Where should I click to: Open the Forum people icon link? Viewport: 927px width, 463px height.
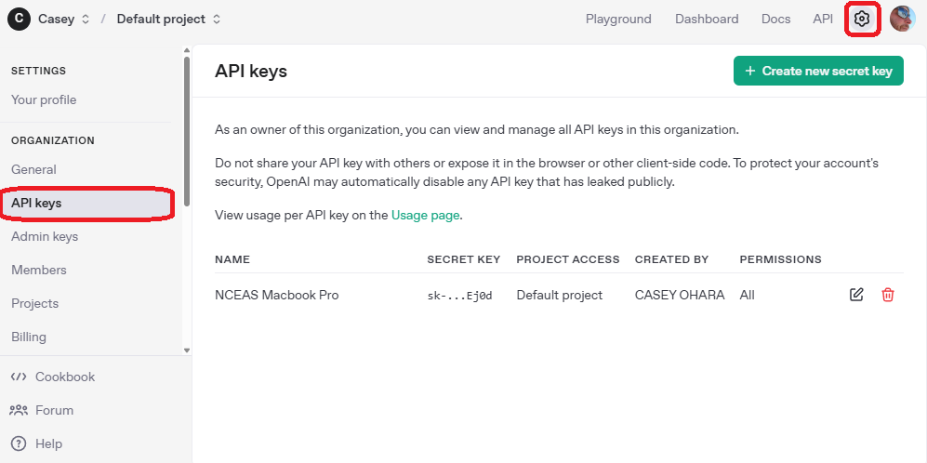[19, 410]
